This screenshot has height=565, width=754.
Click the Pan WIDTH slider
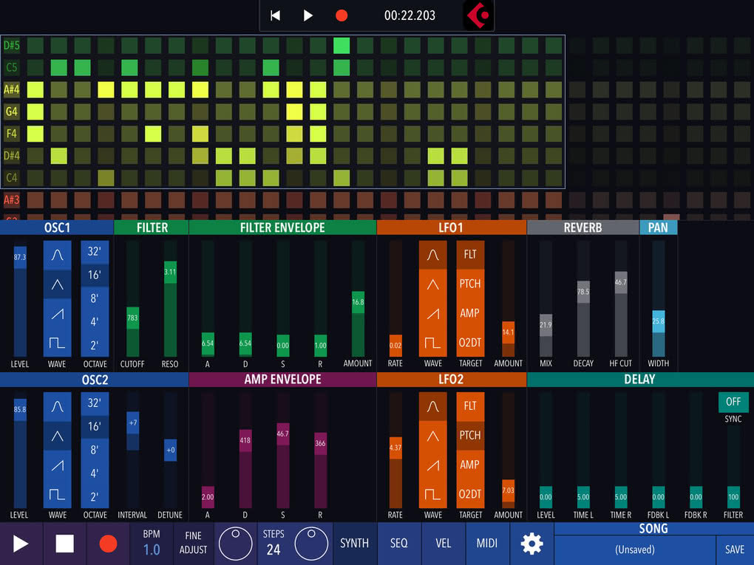click(659, 299)
